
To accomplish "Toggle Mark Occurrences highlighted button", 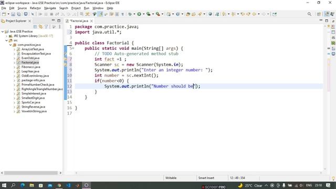I will (x=100, y=14).
